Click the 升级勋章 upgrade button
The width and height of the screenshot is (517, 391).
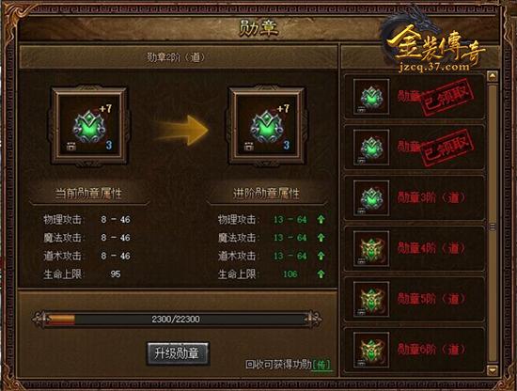coord(178,353)
